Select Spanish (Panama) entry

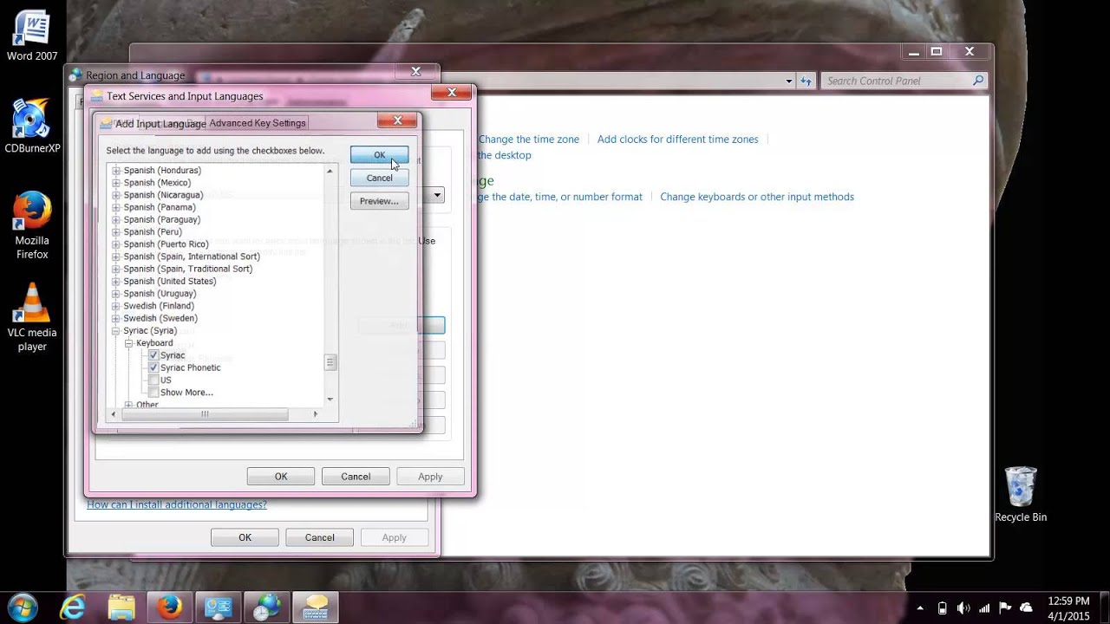tap(160, 207)
